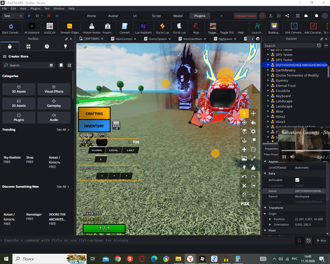Toggle the Toolbox saved bookmark filter
The height and width of the screenshot is (264, 330).
pos(61,65)
